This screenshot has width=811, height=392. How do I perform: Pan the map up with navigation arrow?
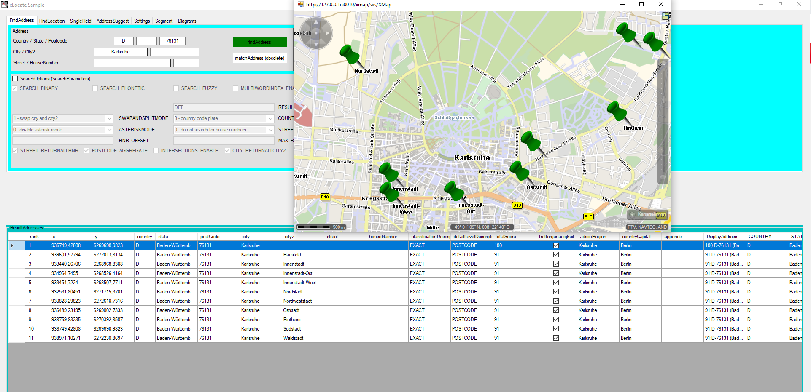[316, 22]
